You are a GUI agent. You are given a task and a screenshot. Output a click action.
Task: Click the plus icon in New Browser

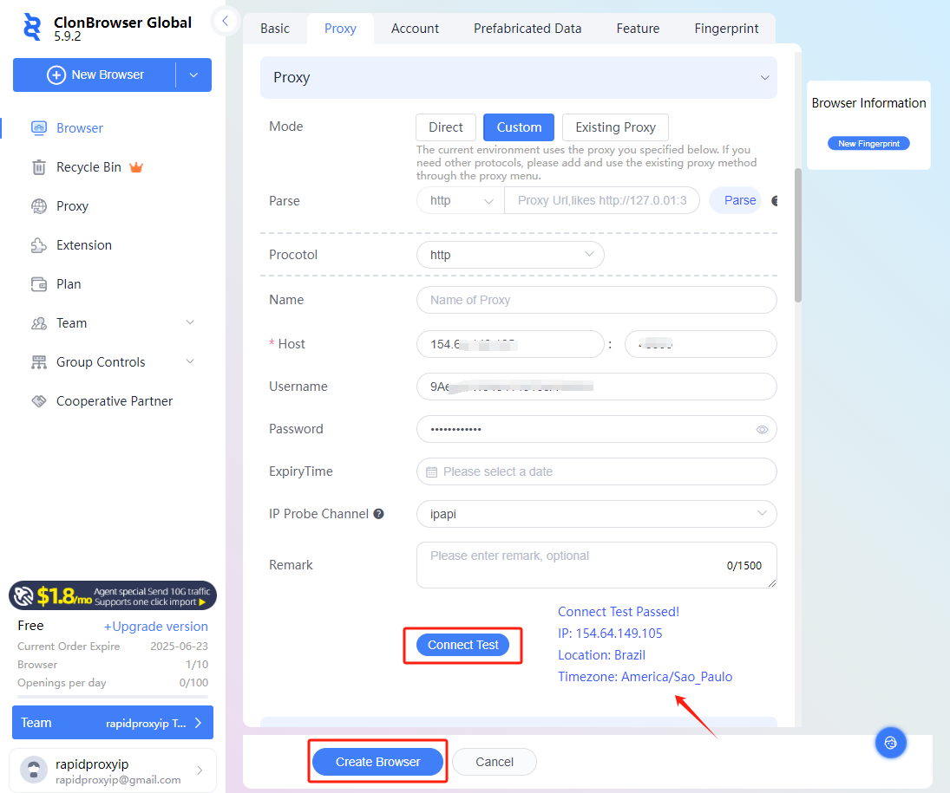point(56,75)
